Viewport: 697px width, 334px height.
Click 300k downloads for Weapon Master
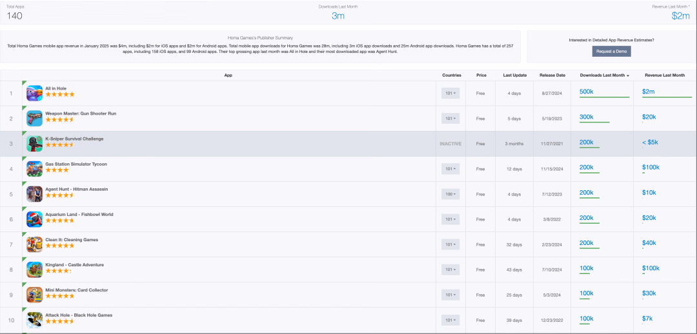pos(586,117)
